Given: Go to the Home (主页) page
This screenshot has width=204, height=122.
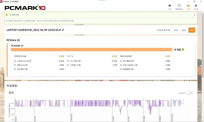Looking at the screenshot, I should [170, 7].
